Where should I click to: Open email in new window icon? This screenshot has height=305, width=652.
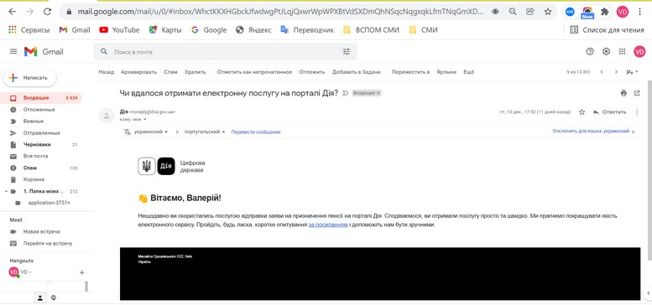click(637, 93)
